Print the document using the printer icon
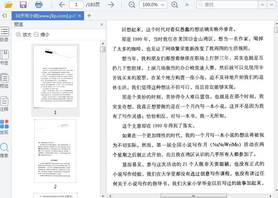The image size is (278, 198). tap(39, 5)
